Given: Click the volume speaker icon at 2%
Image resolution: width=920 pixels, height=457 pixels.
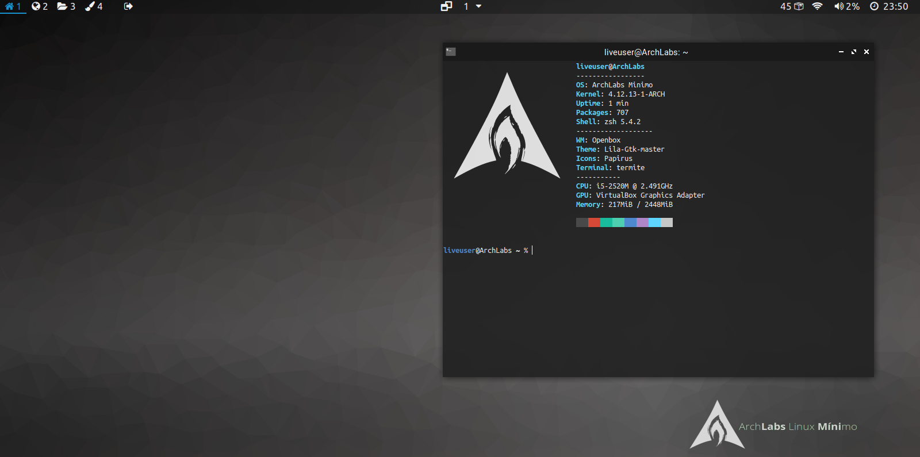Looking at the screenshot, I should [x=839, y=6].
